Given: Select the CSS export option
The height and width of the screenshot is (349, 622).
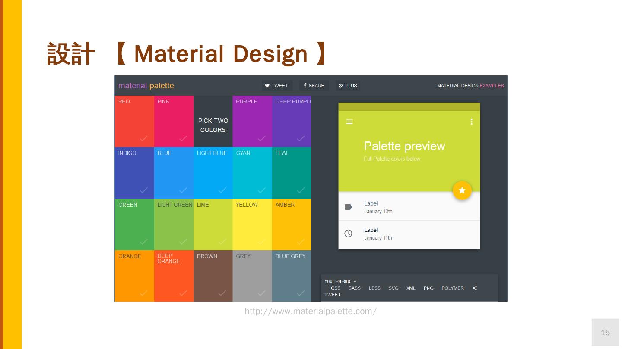Looking at the screenshot, I should point(336,288).
